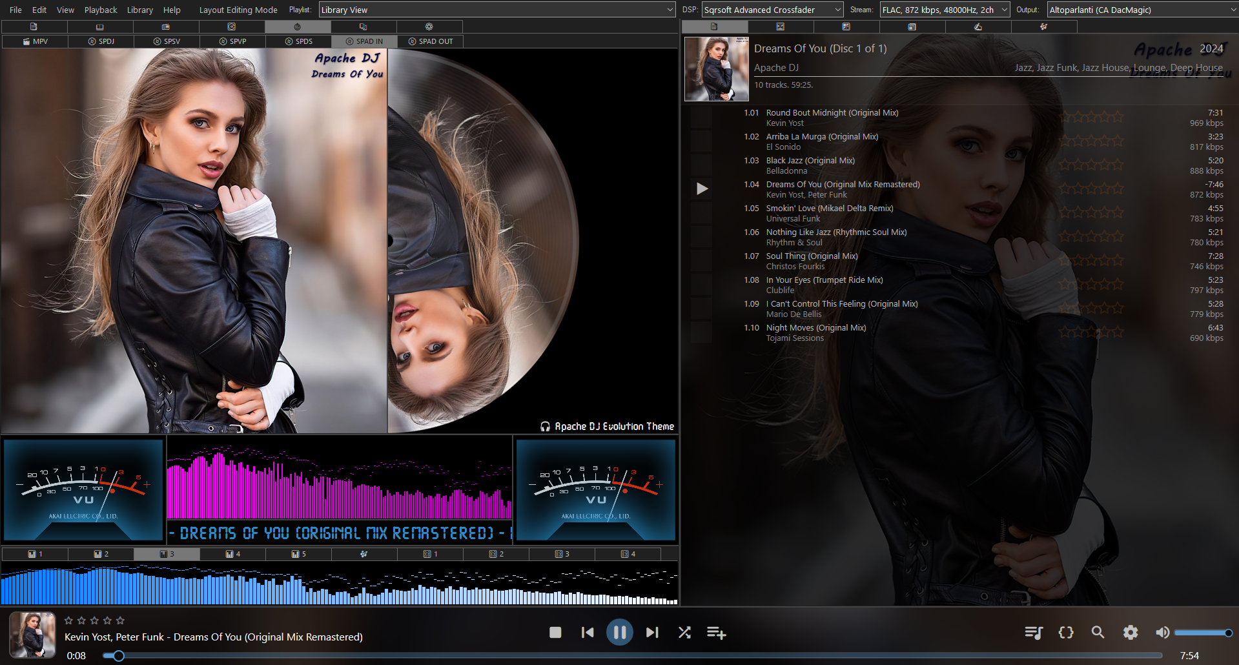Open the gear icon tab in left panel

point(429,26)
